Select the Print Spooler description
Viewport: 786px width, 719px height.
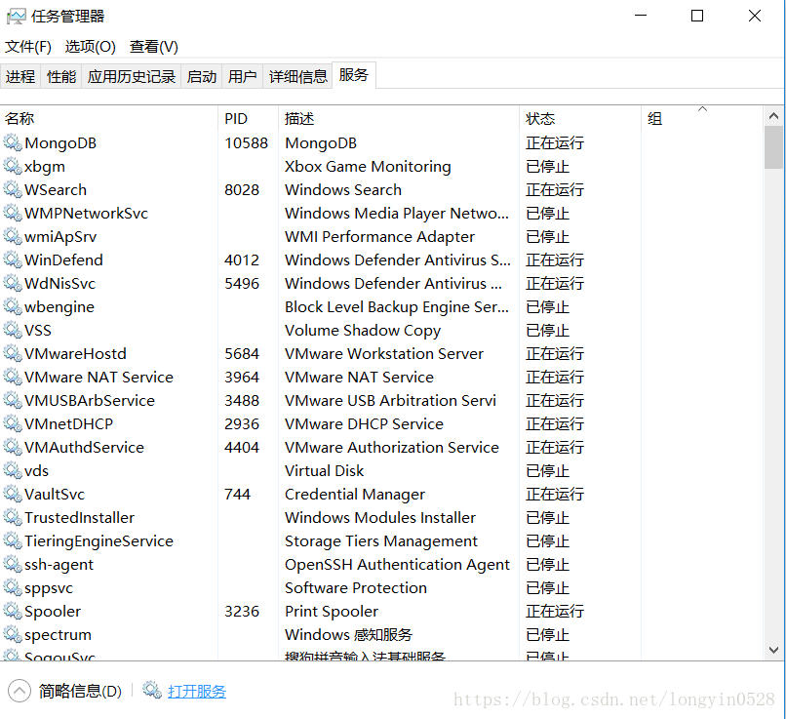[x=332, y=612]
